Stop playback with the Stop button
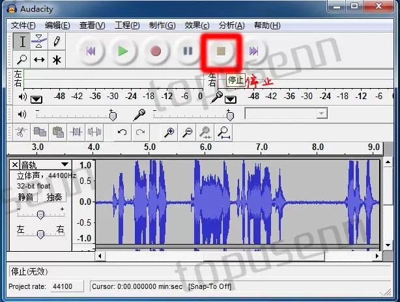 (221, 51)
